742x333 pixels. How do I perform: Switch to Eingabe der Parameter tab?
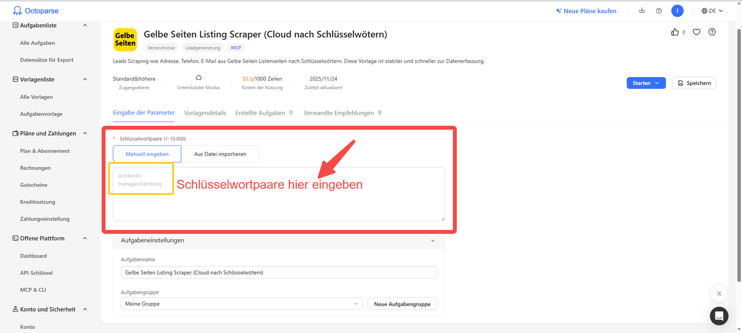[x=144, y=112]
